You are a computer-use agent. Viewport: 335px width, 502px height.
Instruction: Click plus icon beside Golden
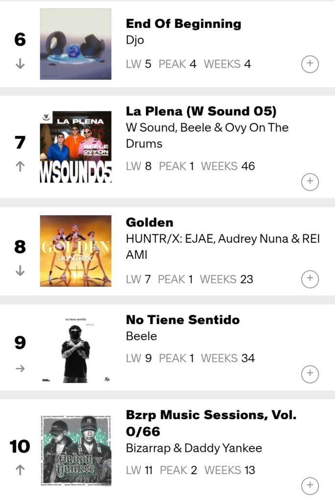point(310,279)
